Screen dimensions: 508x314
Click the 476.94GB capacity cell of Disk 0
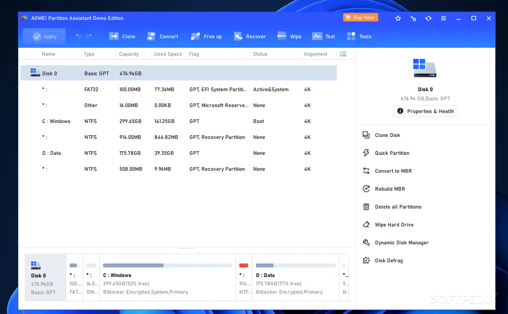(x=130, y=74)
